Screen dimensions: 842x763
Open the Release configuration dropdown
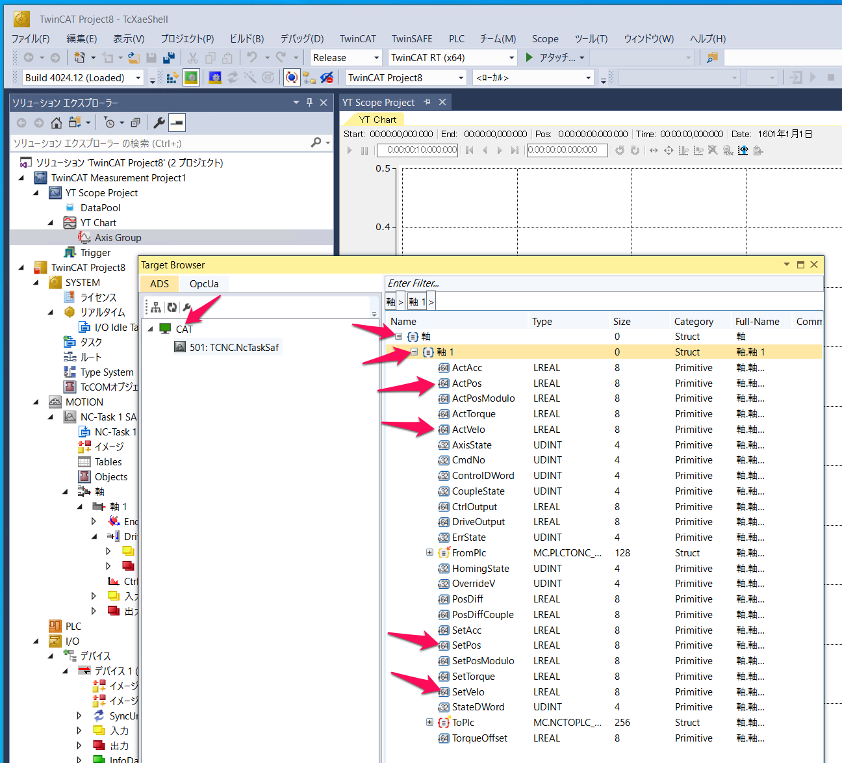[376, 58]
